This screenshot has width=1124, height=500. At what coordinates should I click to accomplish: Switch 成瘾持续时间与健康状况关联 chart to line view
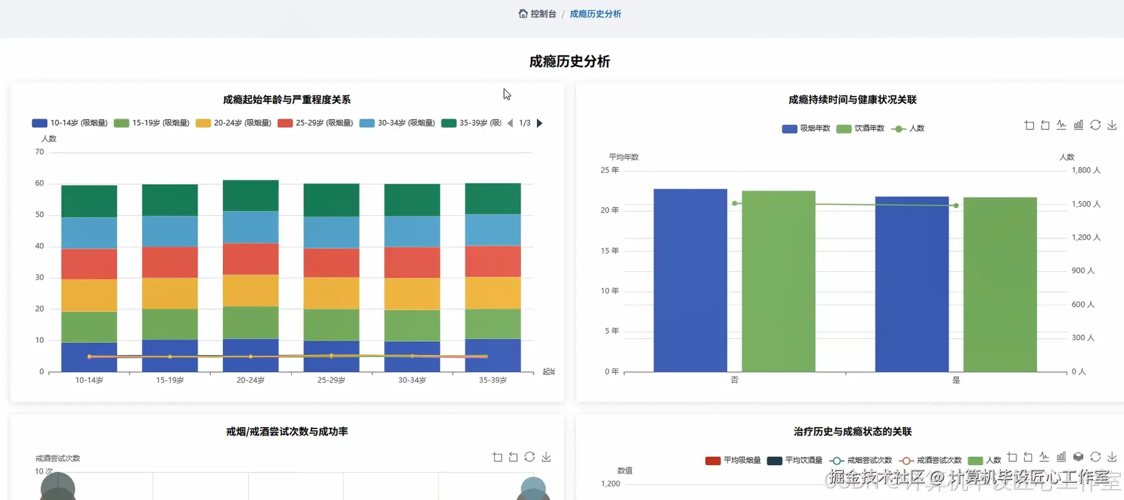click(1061, 125)
